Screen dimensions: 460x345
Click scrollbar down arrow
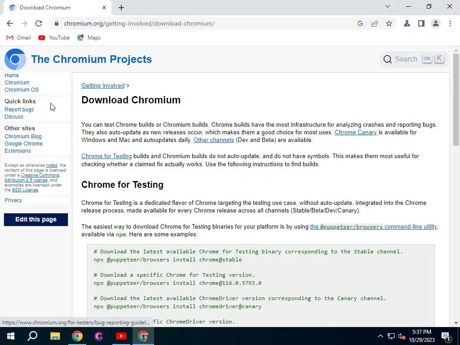point(456,323)
